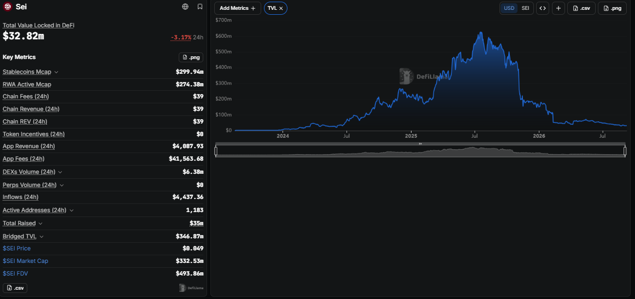Viewport: 635px width, 299px height.
Task: Open the Add Metrics menu
Action: 238,8
